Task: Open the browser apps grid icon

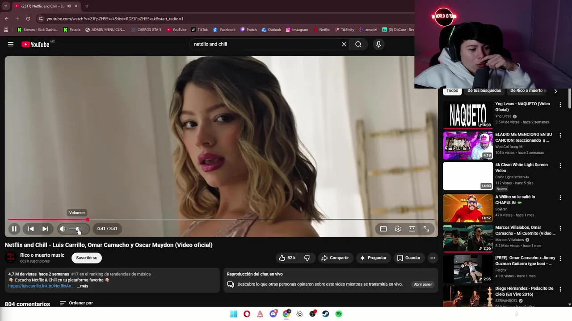Action: pyautogui.click(x=6, y=30)
